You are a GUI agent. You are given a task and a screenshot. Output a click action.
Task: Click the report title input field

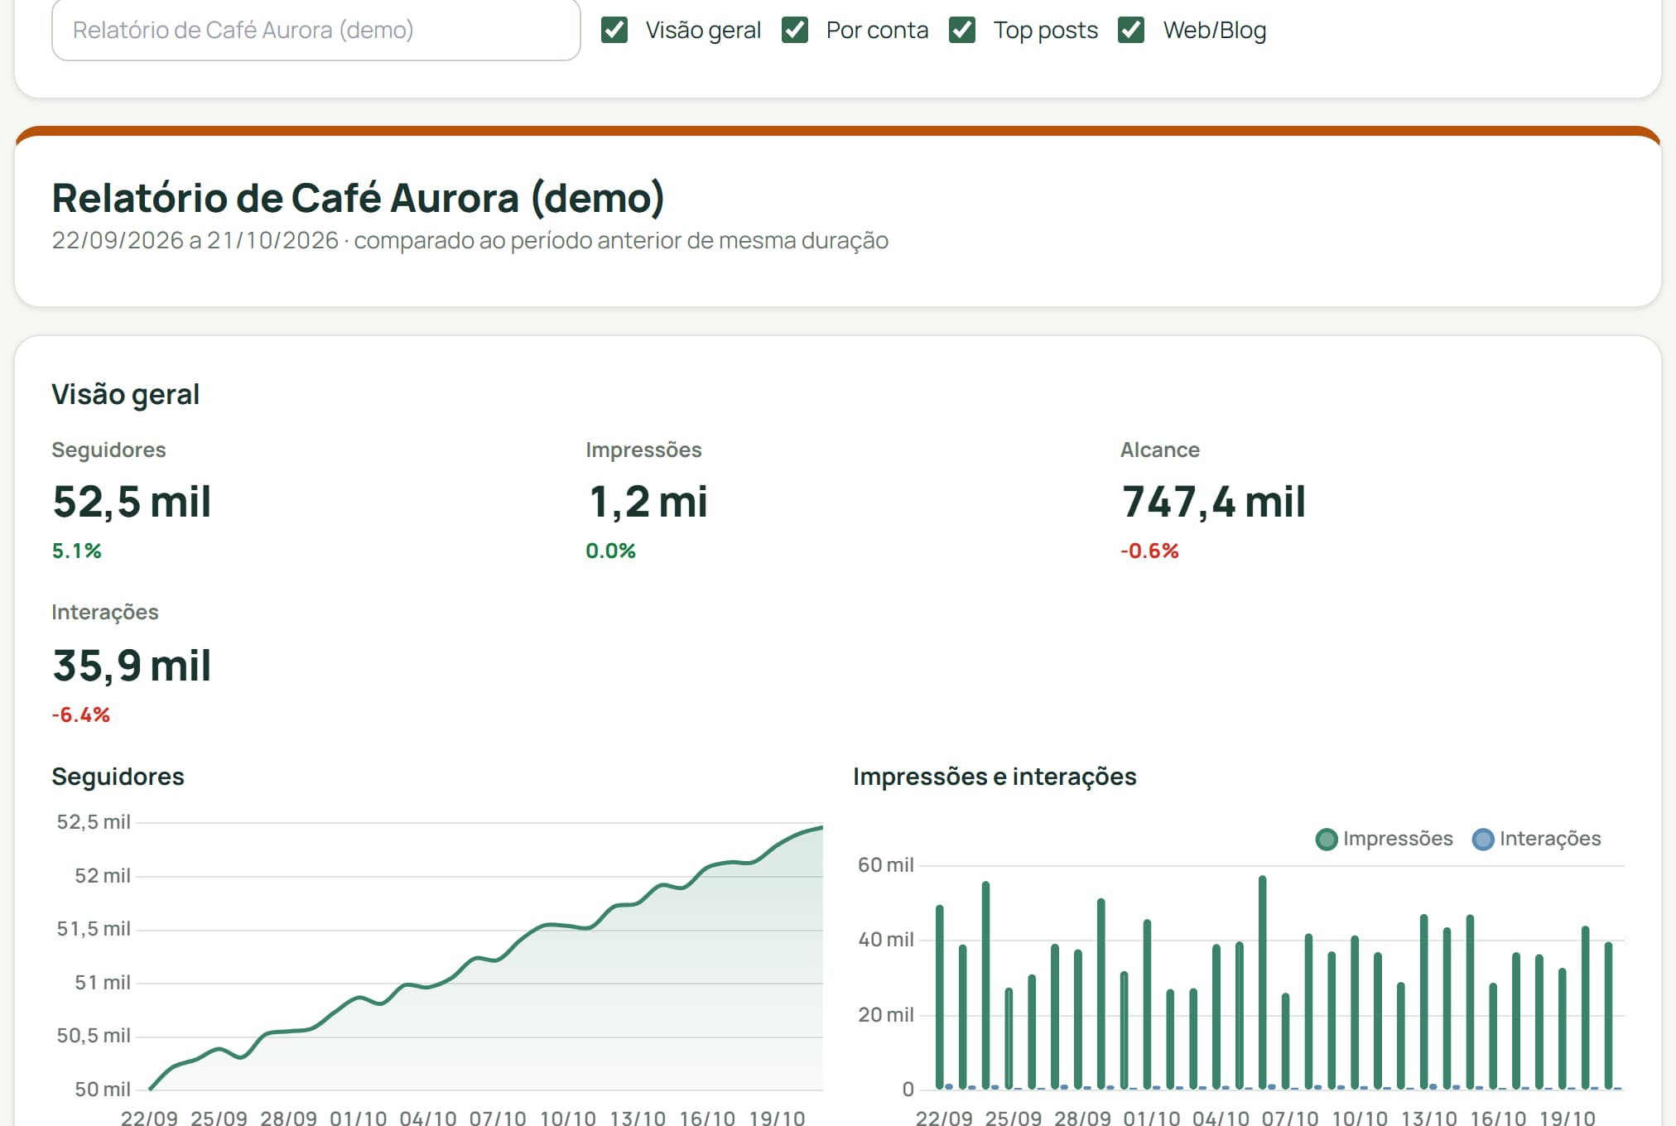tap(315, 30)
